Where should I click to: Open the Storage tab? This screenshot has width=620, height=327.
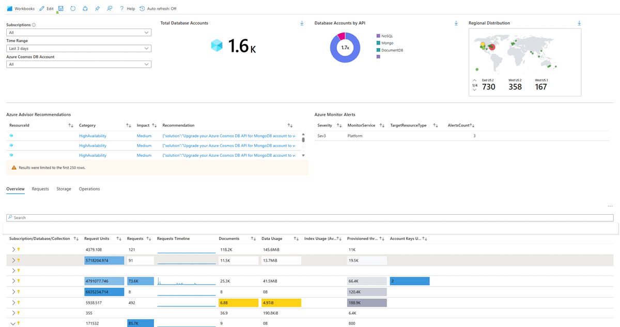click(x=64, y=189)
